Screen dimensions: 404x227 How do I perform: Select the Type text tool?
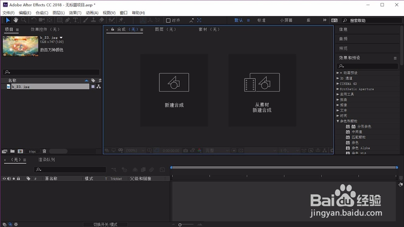[x=76, y=20]
